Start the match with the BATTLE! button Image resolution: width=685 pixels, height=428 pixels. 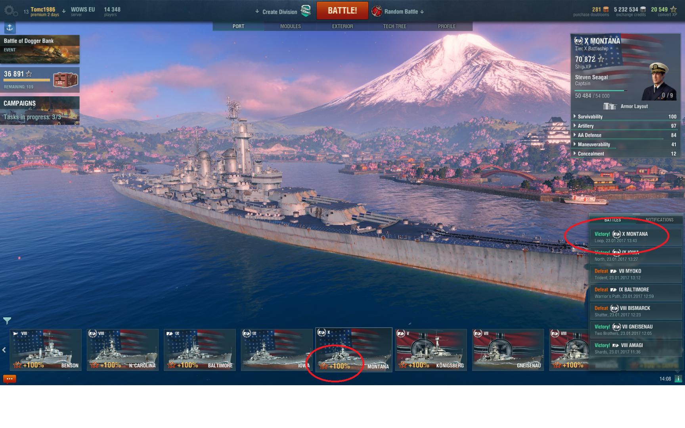tap(342, 11)
